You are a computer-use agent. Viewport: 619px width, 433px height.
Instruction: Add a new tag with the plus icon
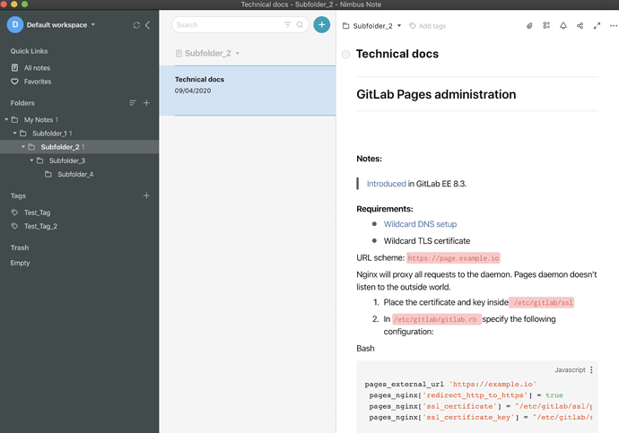[146, 195]
